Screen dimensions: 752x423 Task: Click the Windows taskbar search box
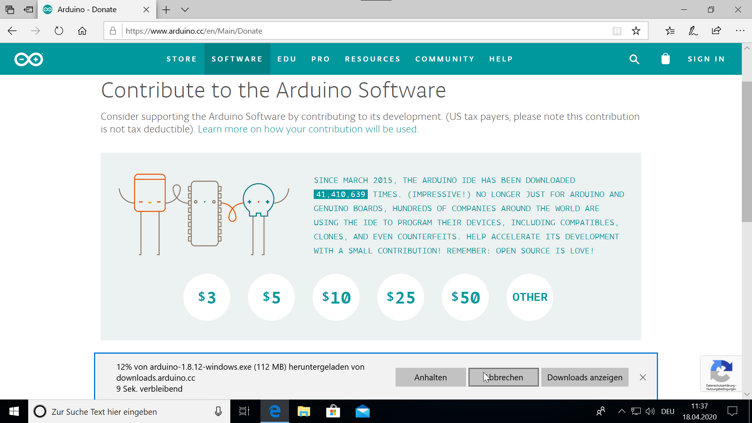coord(129,411)
